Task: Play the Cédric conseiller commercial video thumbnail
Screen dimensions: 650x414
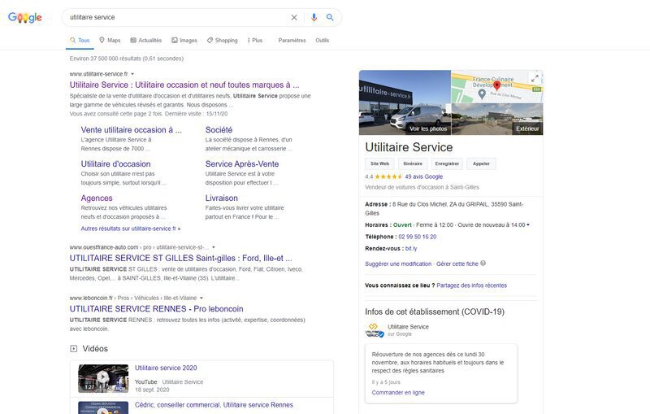Action: 103,407
